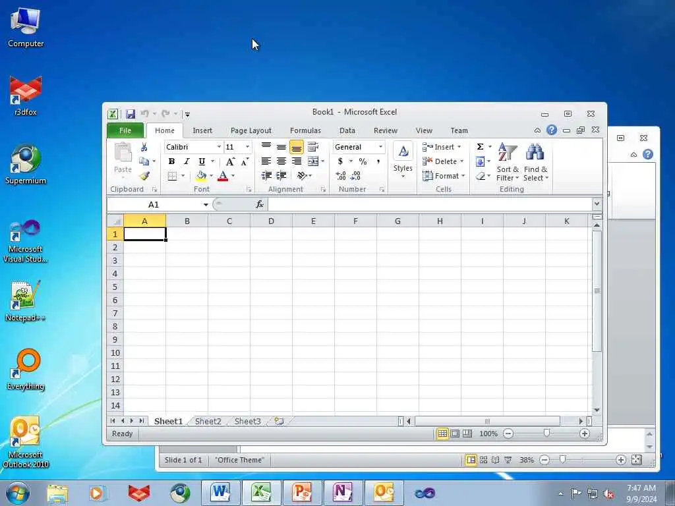Apply Accounting dollar number format
Image resolution: width=675 pixels, height=506 pixels.
pos(340,161)
